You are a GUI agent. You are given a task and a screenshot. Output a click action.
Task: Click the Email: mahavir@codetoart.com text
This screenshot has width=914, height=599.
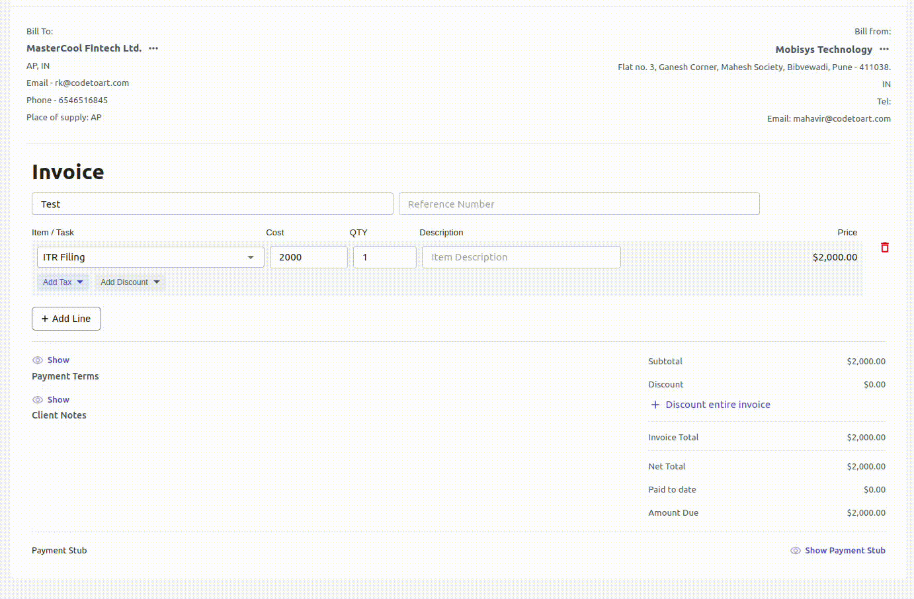tap(829, 119)
